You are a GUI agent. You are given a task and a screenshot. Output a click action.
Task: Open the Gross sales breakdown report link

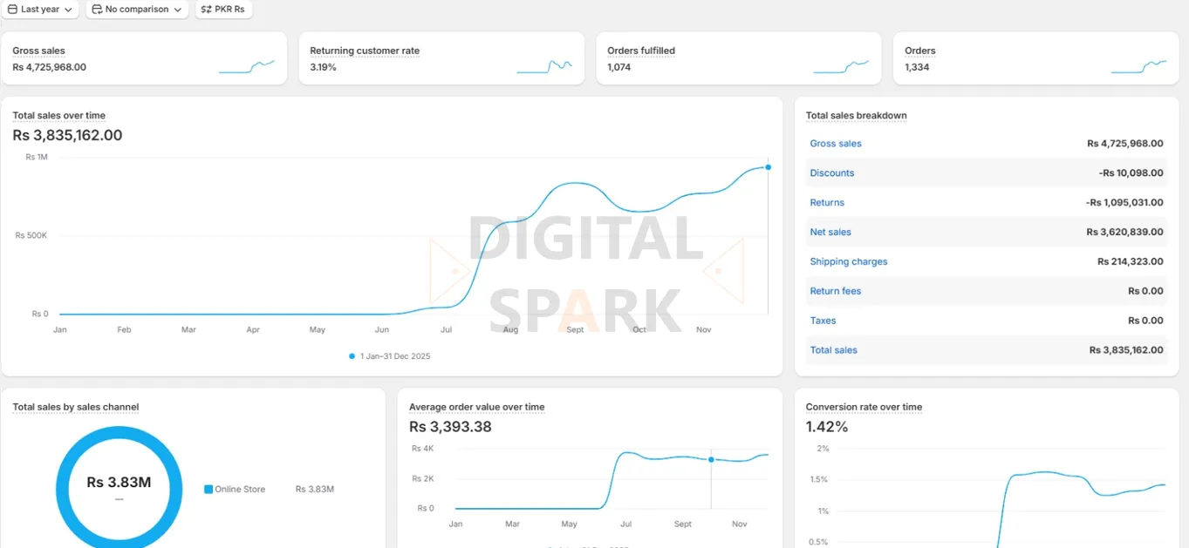(835, 143)
